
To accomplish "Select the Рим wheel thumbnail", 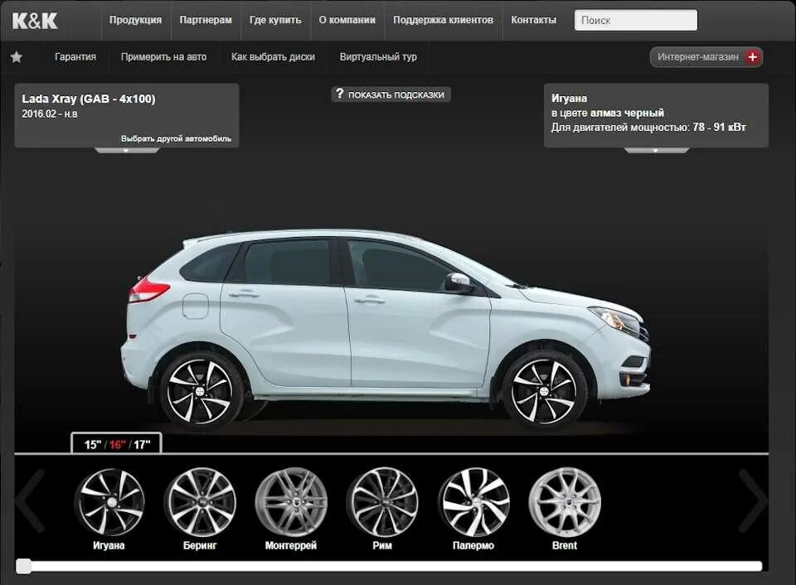I will [x=382, y=502].
